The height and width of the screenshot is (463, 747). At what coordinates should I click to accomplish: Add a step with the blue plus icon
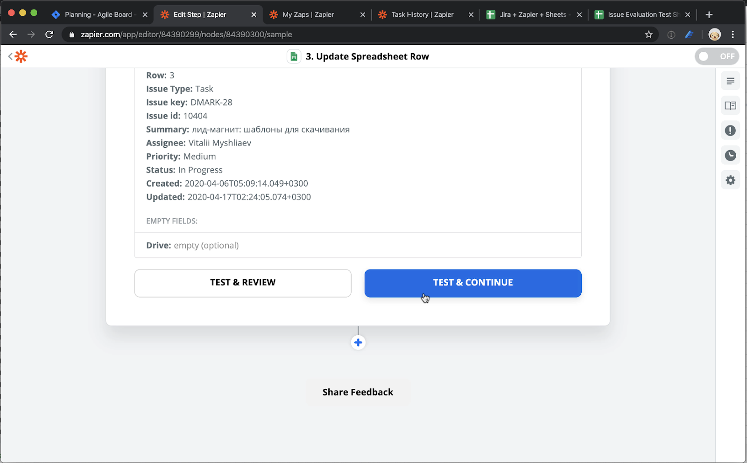coord(358,343)
